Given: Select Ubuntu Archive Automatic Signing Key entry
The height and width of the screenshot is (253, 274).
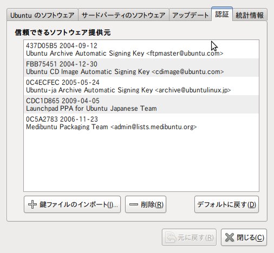Looking at the screenshot, I should (141, 49).
